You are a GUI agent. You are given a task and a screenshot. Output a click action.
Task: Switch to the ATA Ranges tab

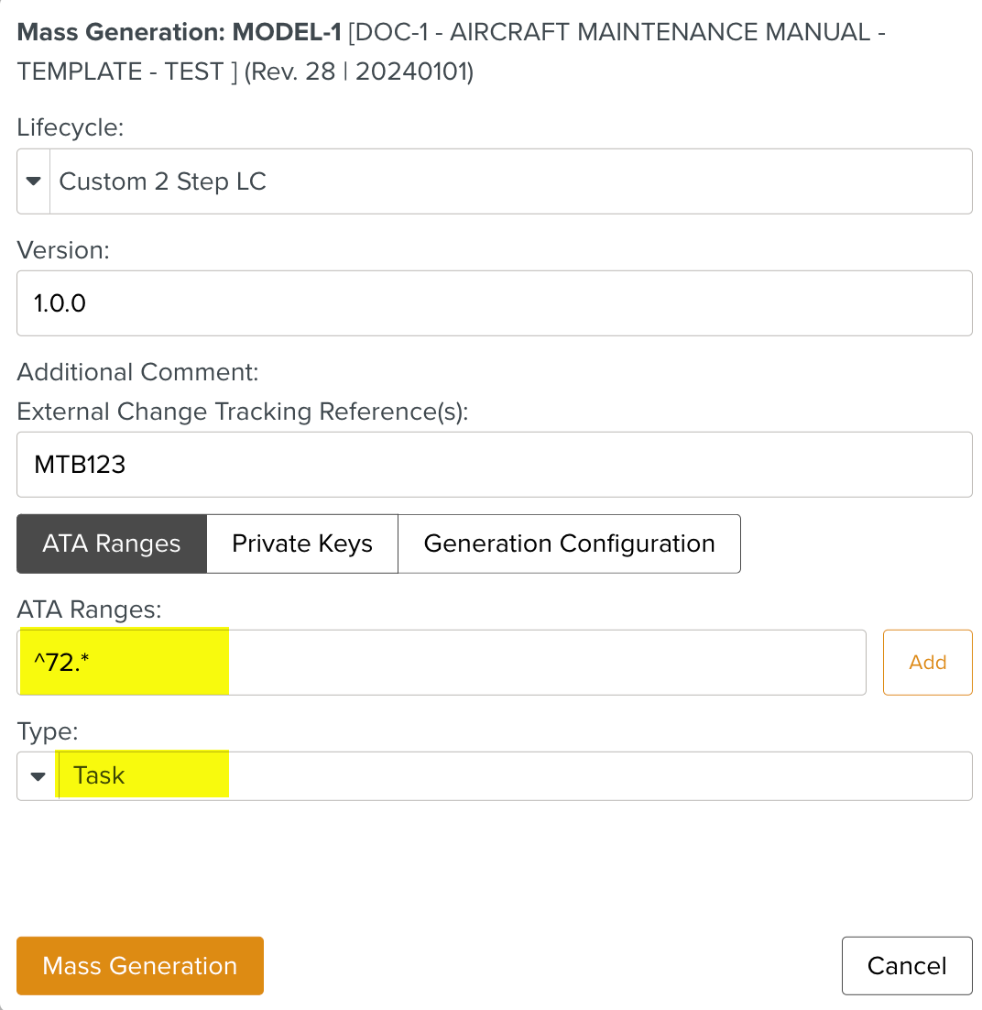pos(112,543)
